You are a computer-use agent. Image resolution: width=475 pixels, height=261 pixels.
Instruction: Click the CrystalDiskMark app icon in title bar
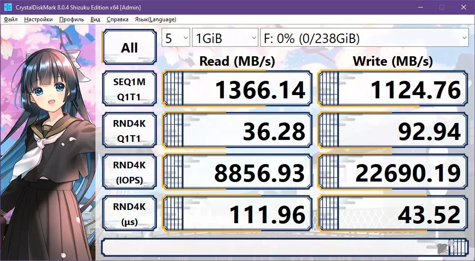[8, 7]
